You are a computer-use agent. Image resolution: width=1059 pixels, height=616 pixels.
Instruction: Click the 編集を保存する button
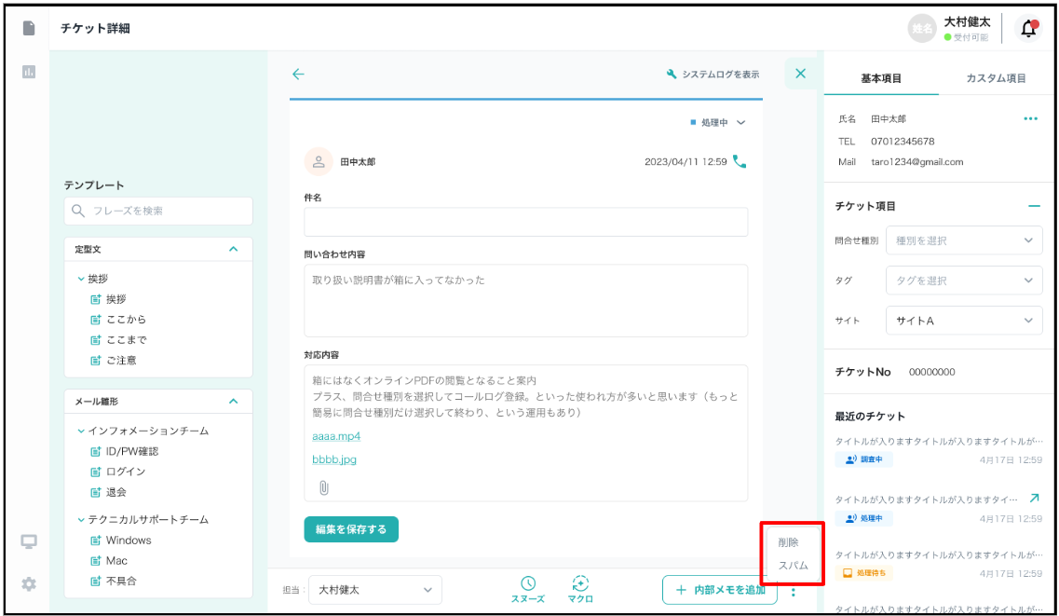(x=351, y=529)
